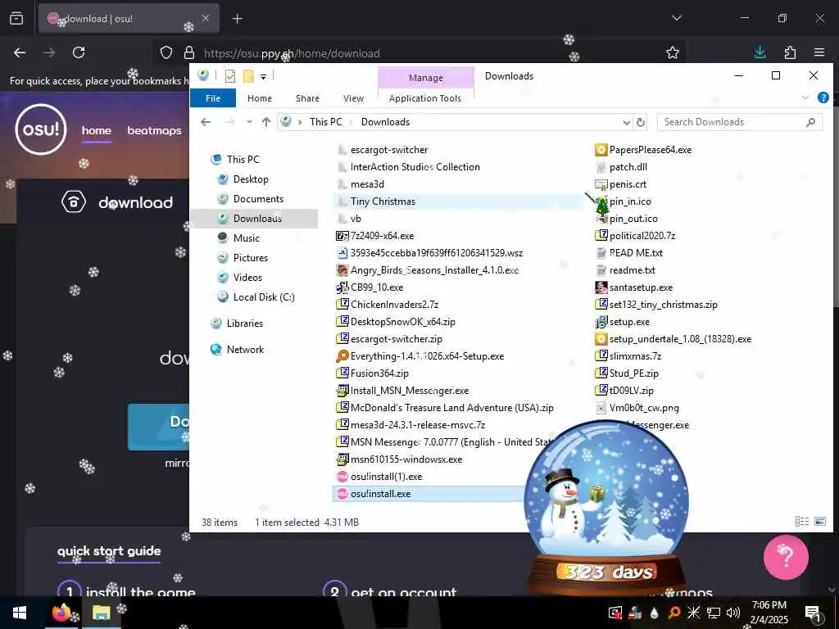Click the pink help question mark button

[786, 557]
